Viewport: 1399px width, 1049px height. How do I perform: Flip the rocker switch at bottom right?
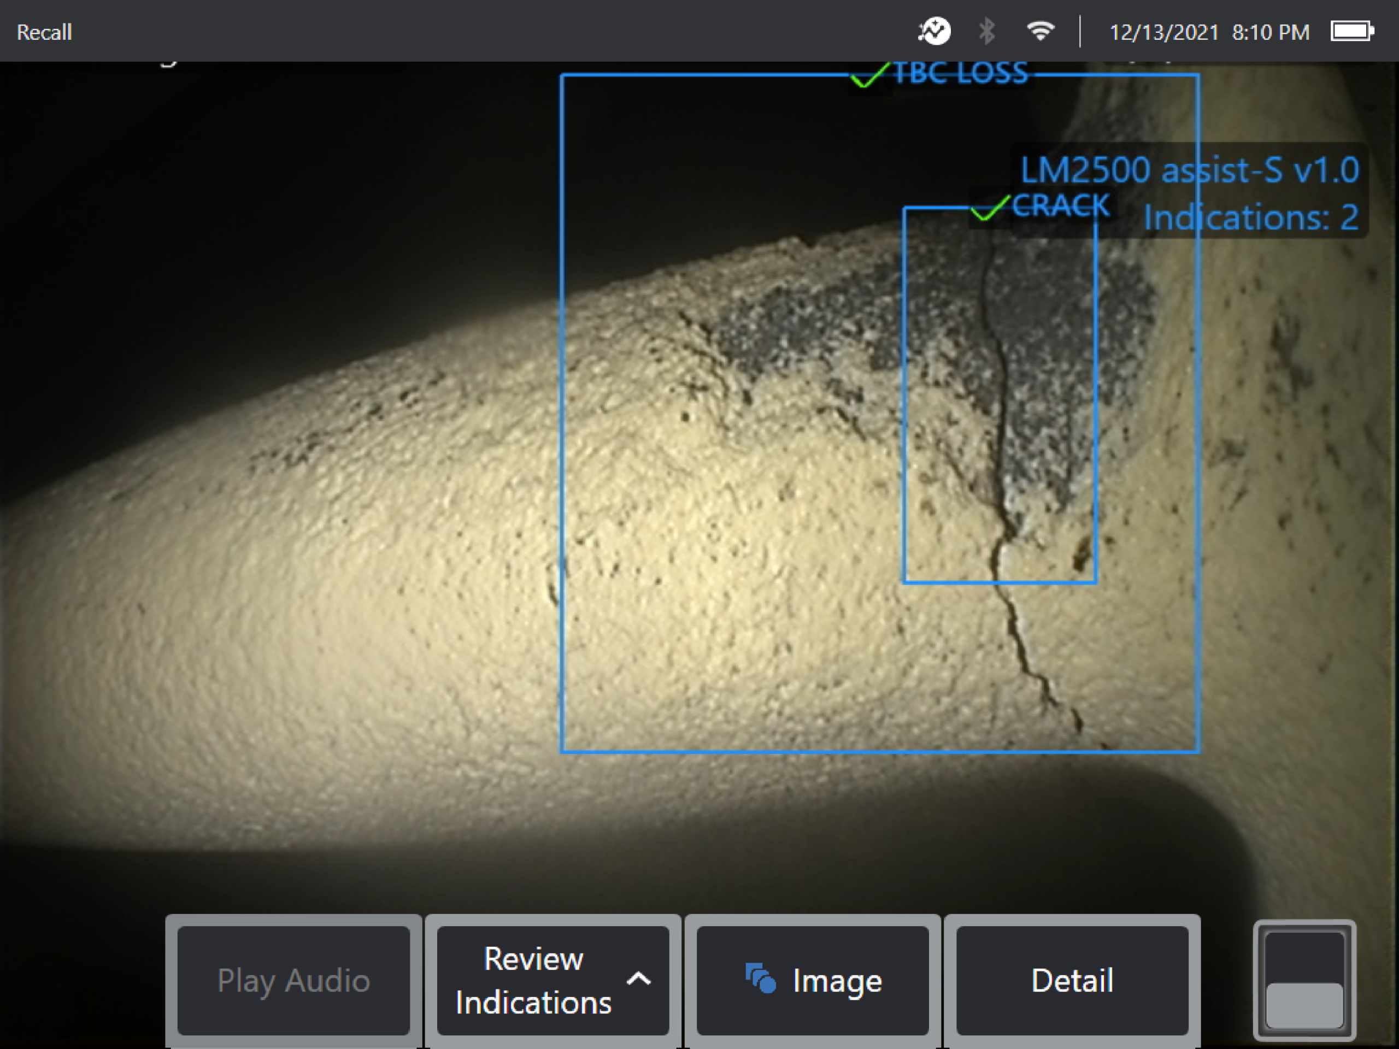click(1305, 980)
